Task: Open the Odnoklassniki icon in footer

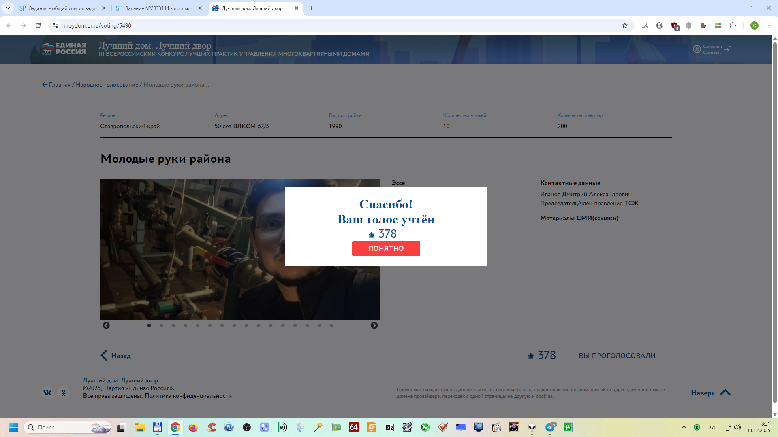Action: pyautogui.click(x=64, y=392)
